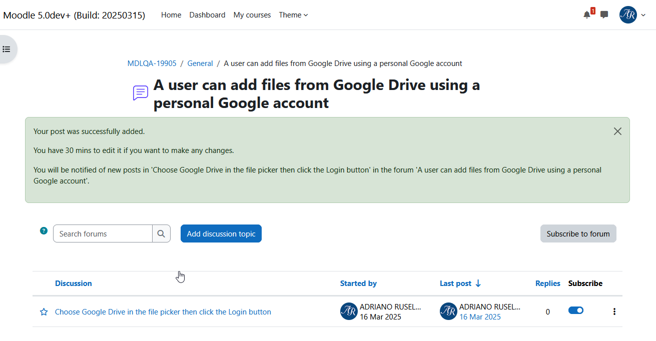This screenshot has height=341, width=656.
Task: Click the Moodle 5.0dev+ site name
Action: 74,15
